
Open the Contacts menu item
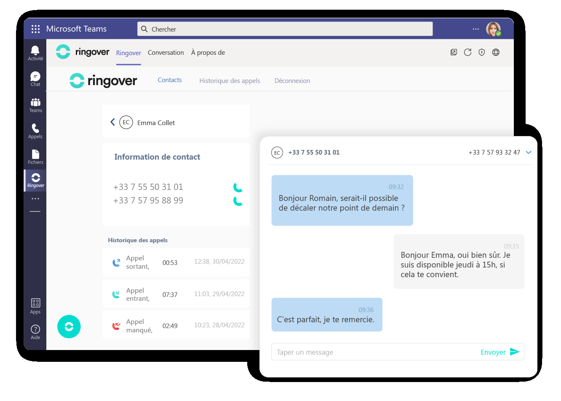point(170,80)
